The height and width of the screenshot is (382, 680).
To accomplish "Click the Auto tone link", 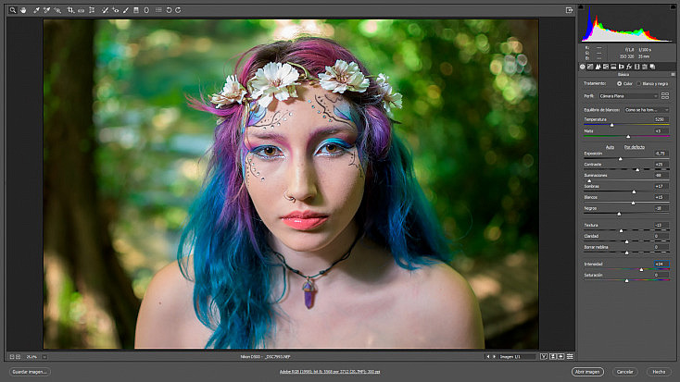I will click(610, 147).
